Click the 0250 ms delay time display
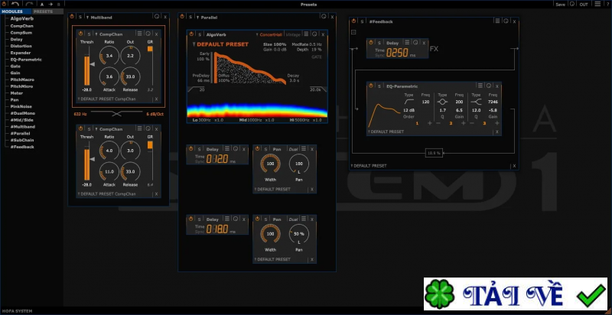Image resolution: width=612 pixels, height=315 pixels. click(x=399, y=53)
